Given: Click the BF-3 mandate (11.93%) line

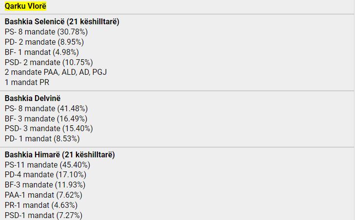Looking at the screenshot, I should pyautogui.click(x=45, y=185).
